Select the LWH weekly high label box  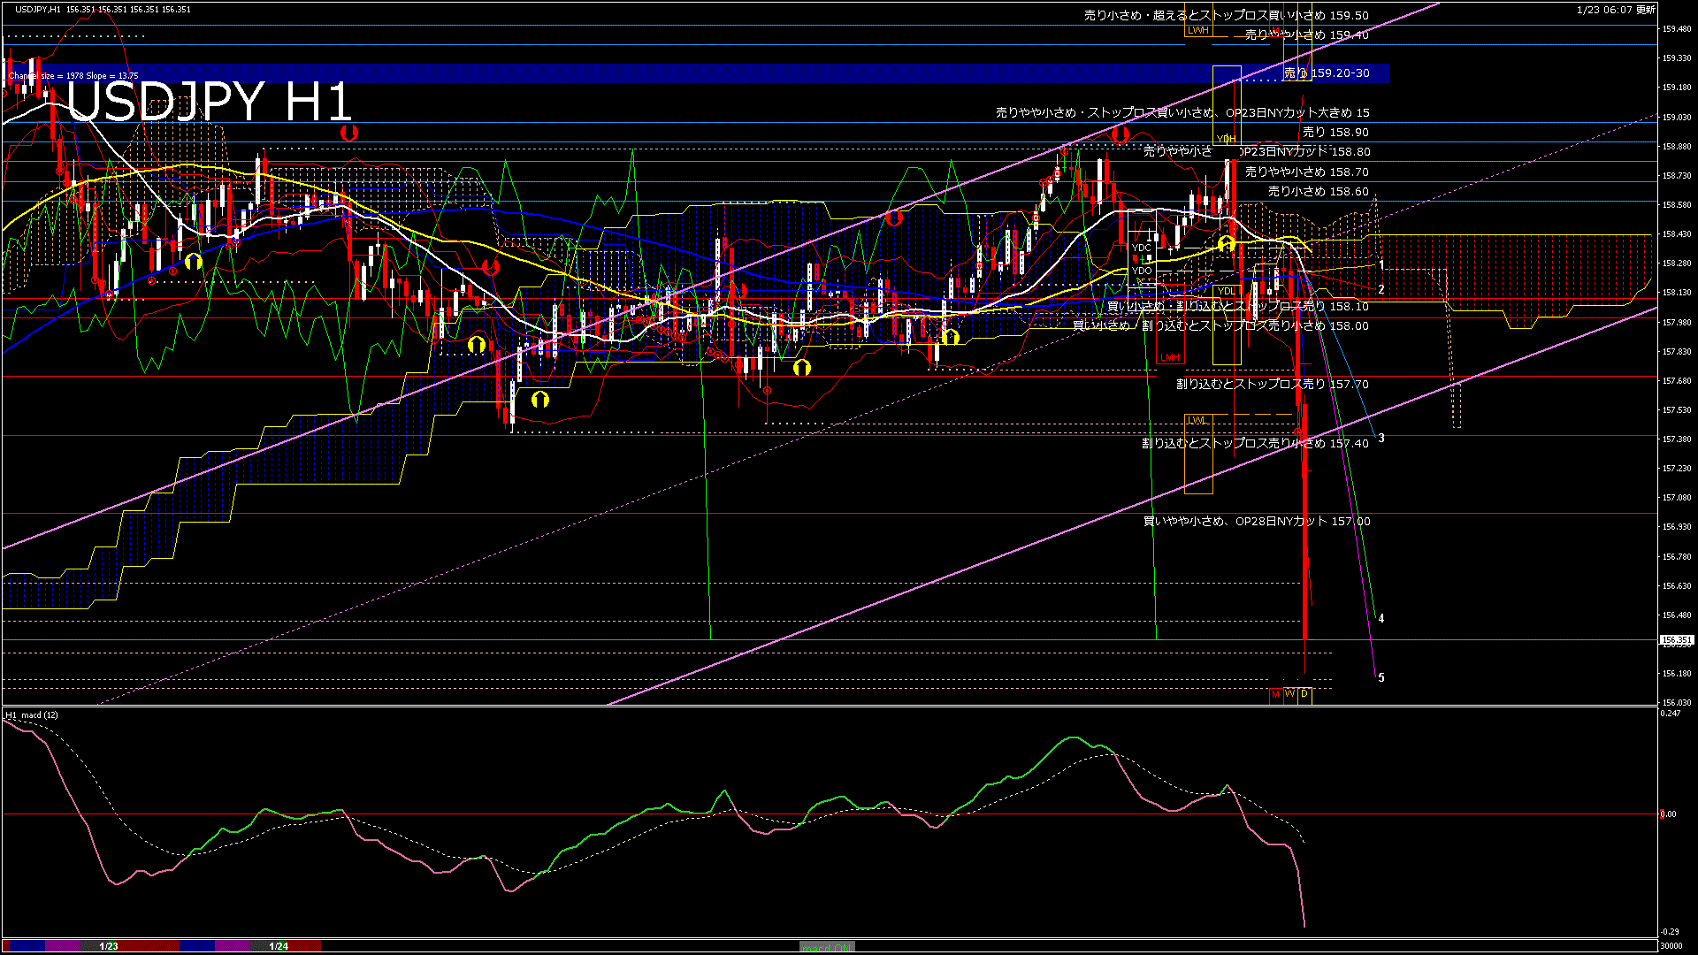coord(1197,30)
